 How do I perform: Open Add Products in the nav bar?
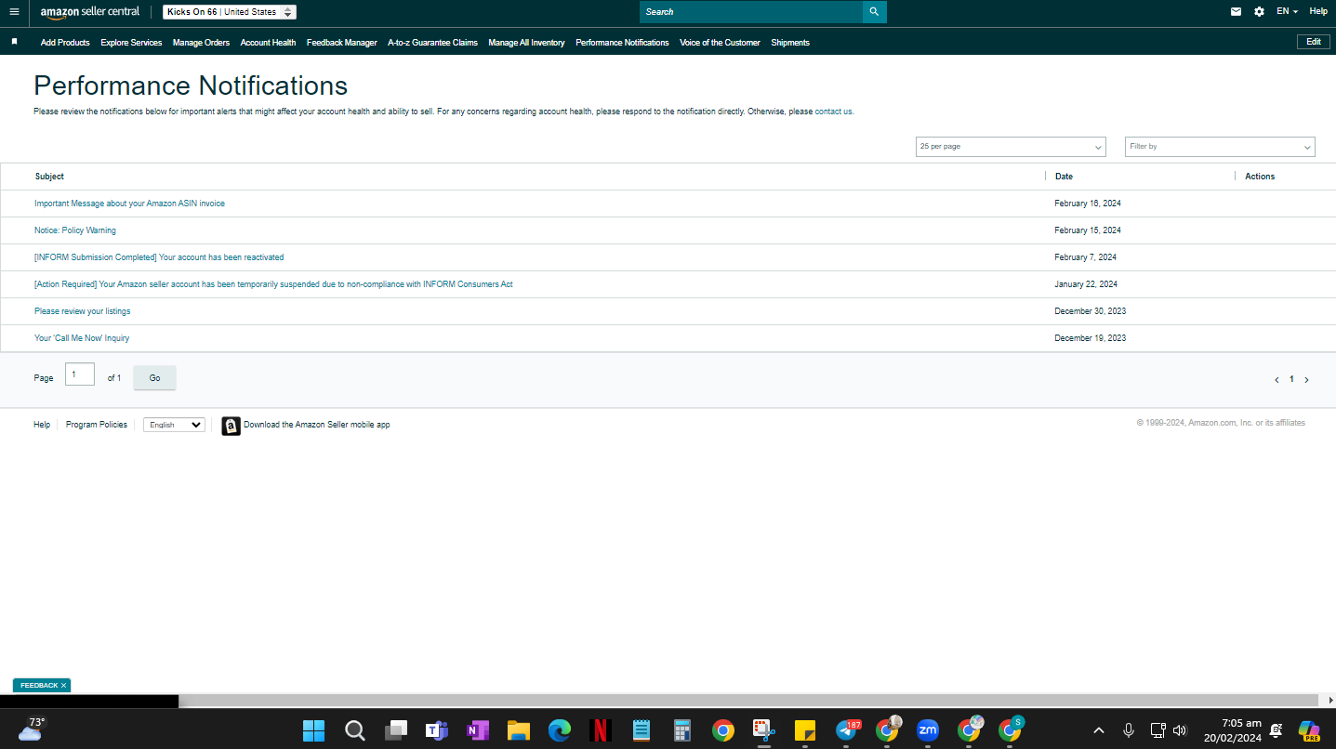(x=65, y=43)
